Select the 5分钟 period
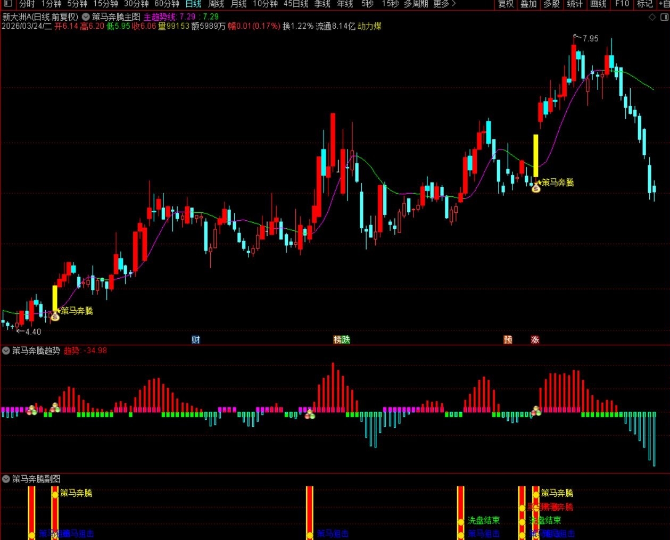 (x=77, y=4)
